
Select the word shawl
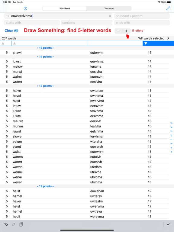(x=17, y=53)
